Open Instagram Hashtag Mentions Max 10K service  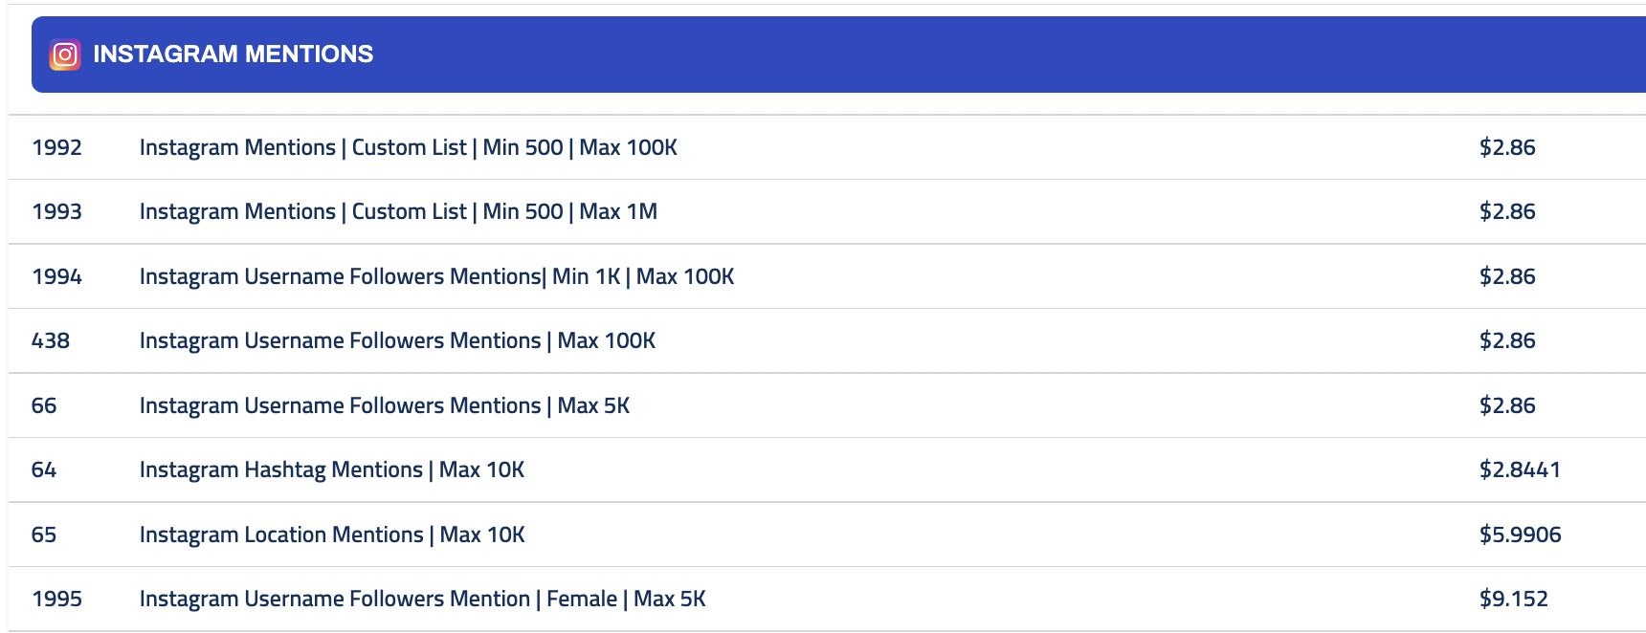click(x=331, y=469)
